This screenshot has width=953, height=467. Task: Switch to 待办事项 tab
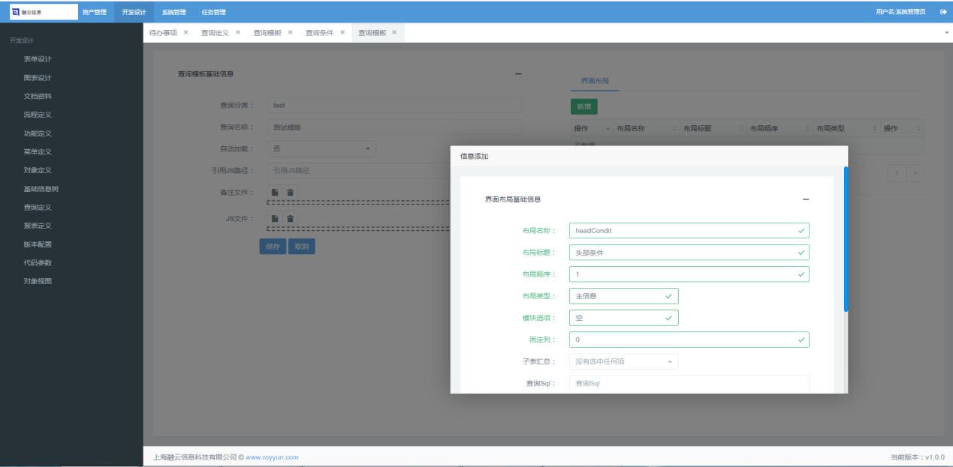[x=163, y=33]
